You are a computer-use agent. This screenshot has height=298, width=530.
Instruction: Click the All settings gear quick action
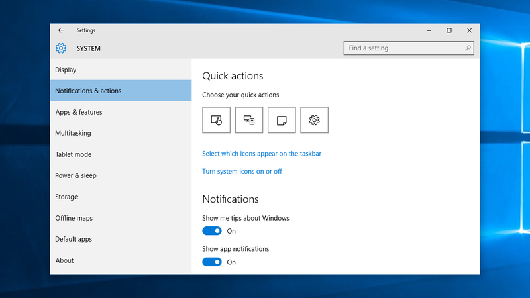tap(314, 120)
